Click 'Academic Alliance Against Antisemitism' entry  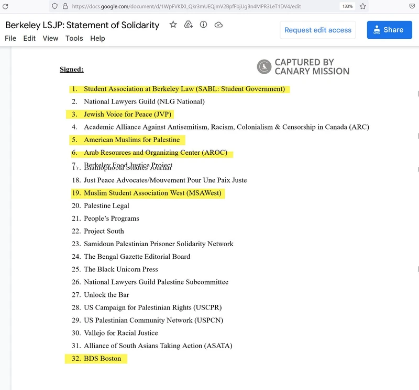click(227, 127)
